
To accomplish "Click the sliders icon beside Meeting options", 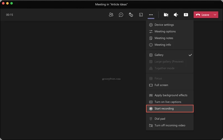I will tap(151, 32).
